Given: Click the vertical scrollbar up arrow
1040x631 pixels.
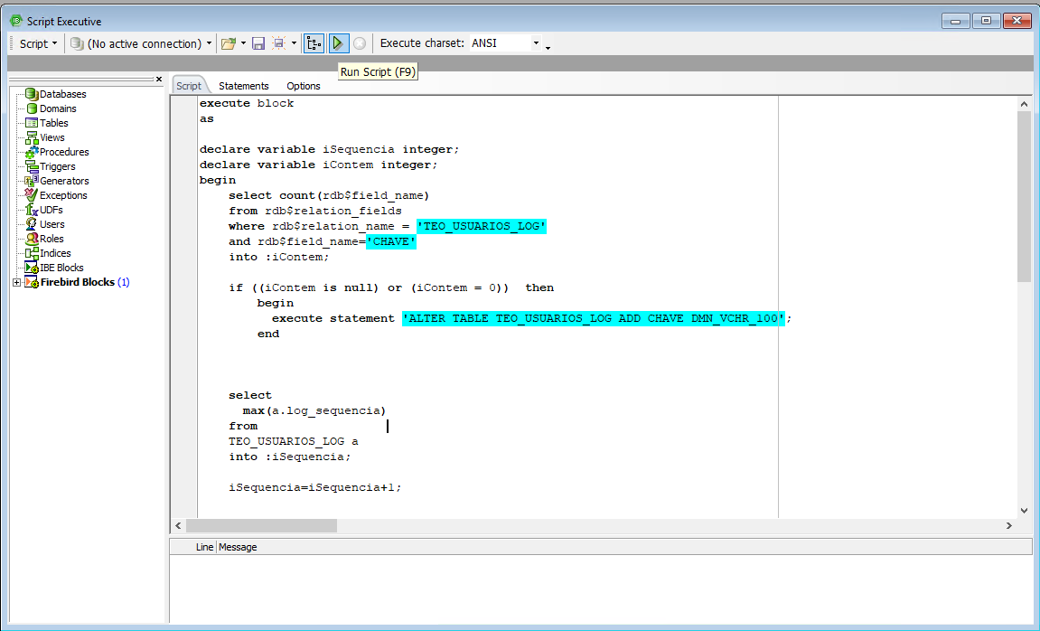Looking at the screenshot, I should tap(1024, 104).
